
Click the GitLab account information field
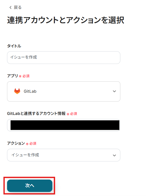pos(64,125)
